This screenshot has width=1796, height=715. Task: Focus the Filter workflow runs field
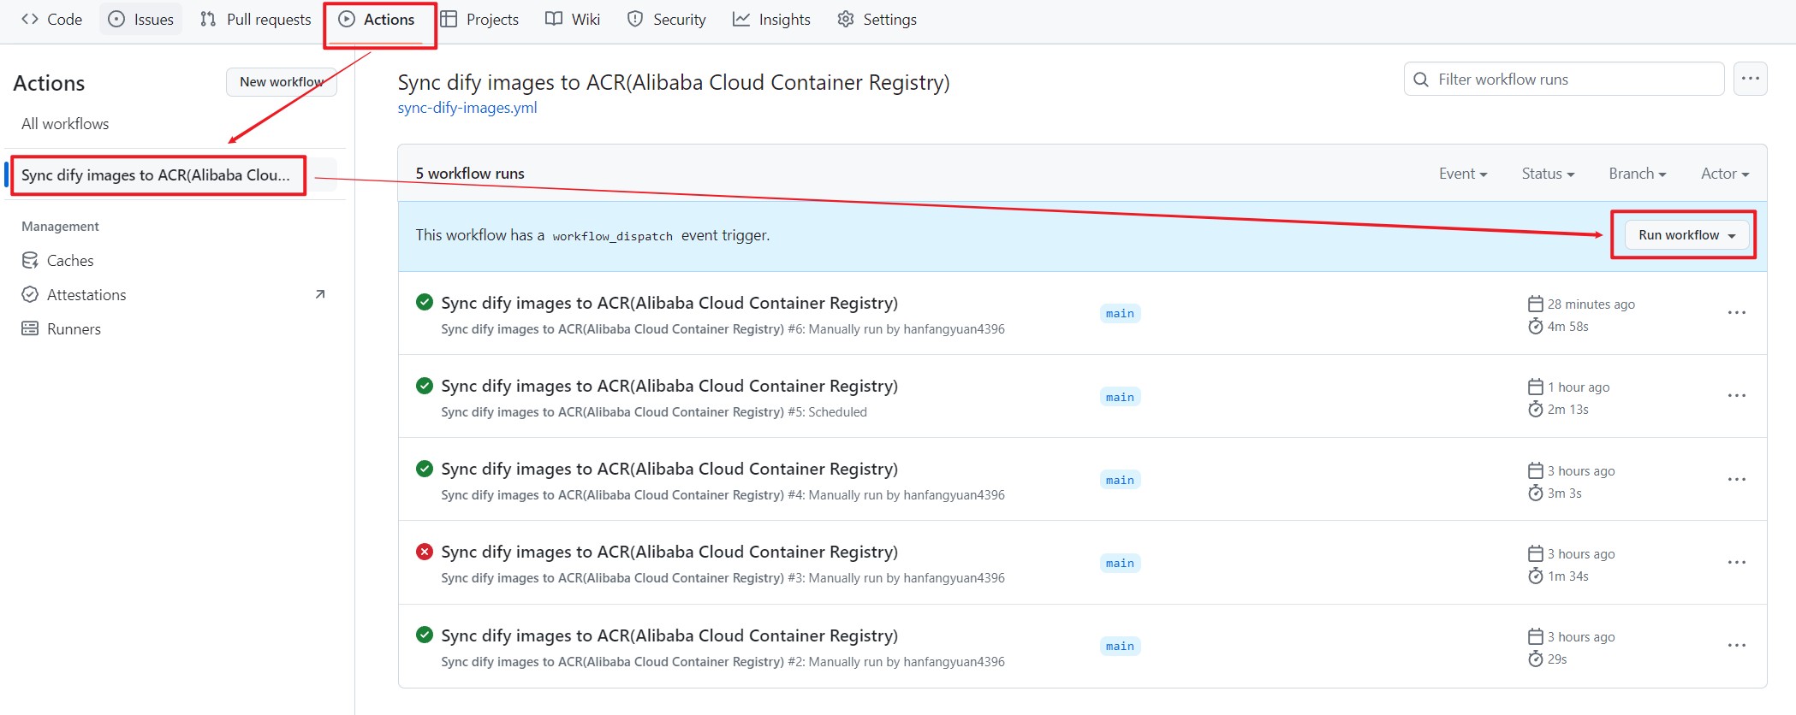[x=1563, y=79]
